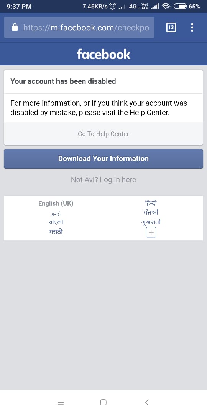Select the Gujarati language option
Screen dimensions: 207x415
[151, 222]
